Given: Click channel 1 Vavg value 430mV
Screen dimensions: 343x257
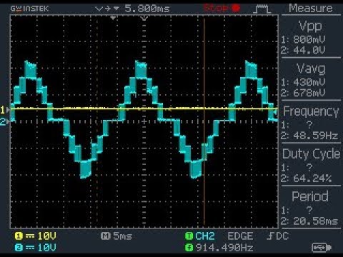Looking at the screenshot, I should coord(309,82).
